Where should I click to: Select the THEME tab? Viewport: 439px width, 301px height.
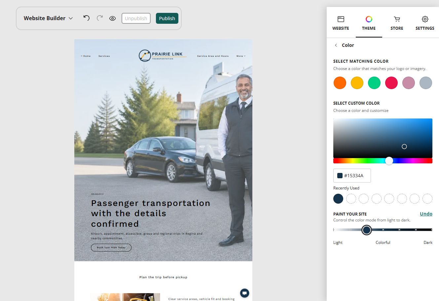coord(369,23)
